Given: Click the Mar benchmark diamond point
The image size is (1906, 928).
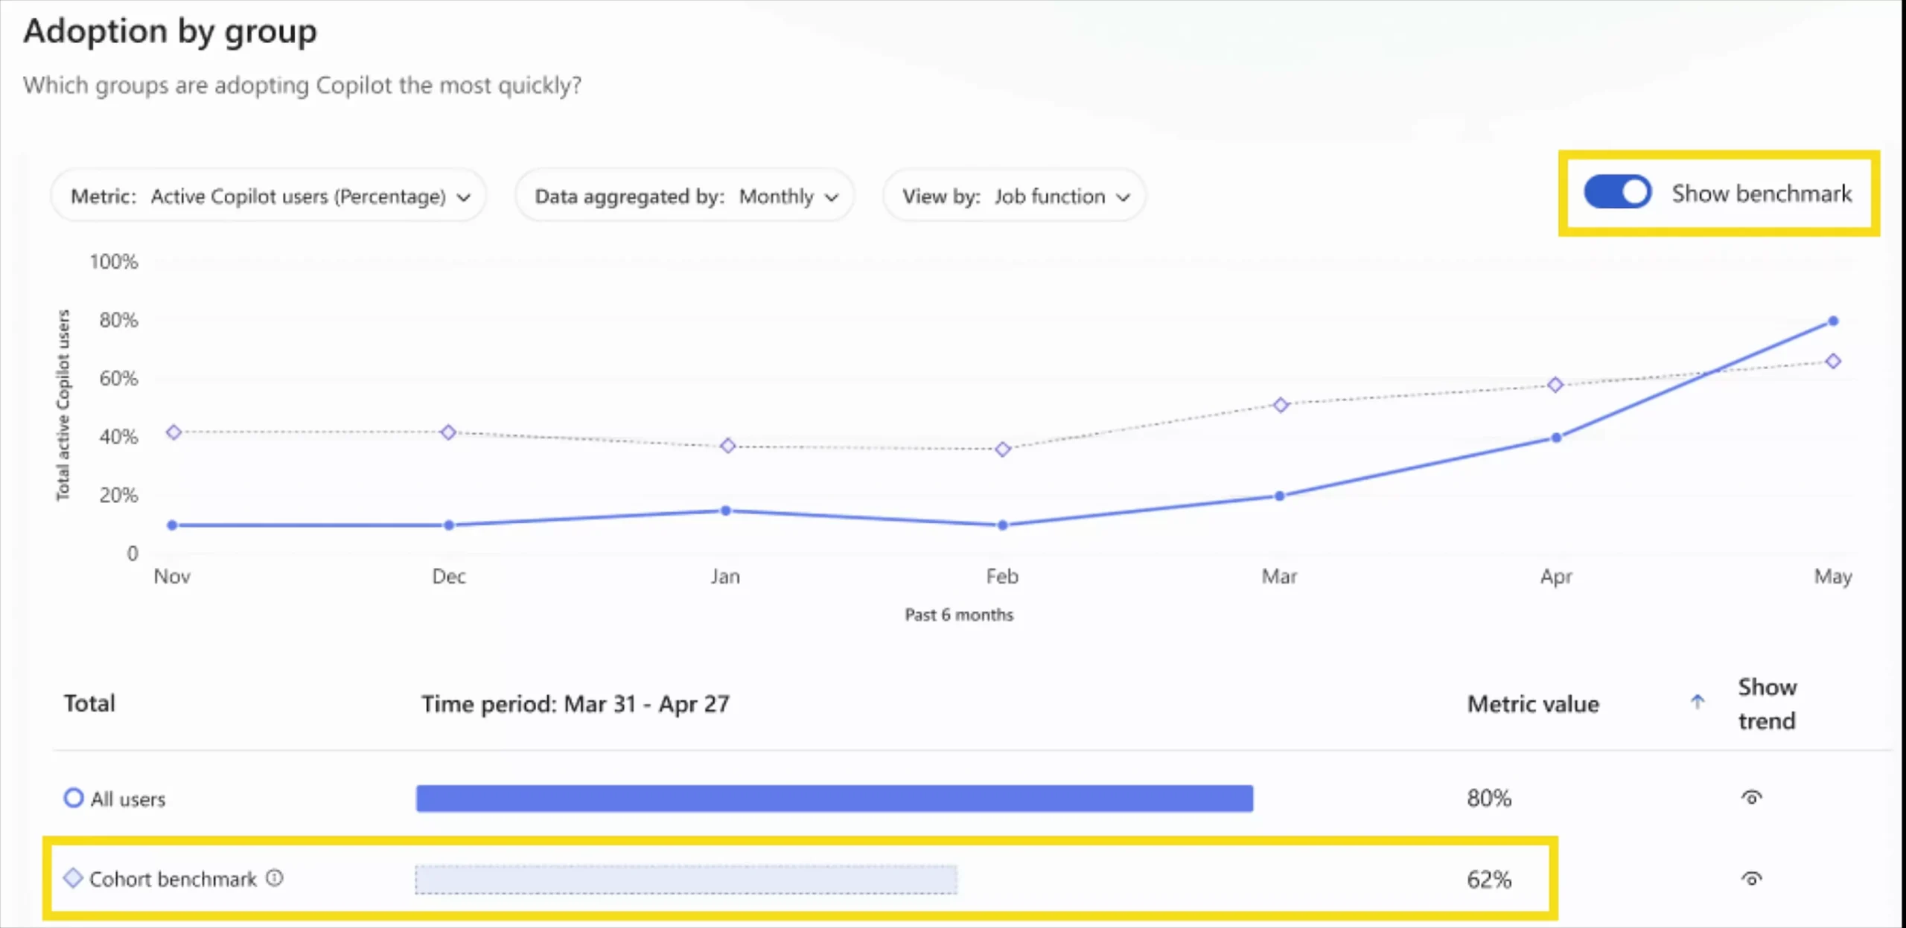Looking at the screenshot, I should pyautogui.click(x=1280, y=405).
